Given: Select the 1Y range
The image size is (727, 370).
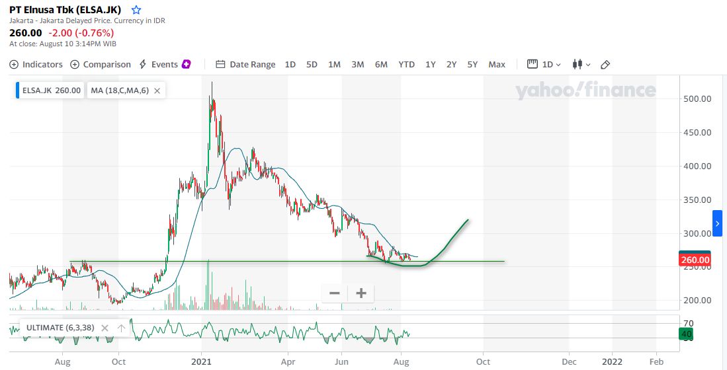Looking at the screenshot, I should click(431, 64).
